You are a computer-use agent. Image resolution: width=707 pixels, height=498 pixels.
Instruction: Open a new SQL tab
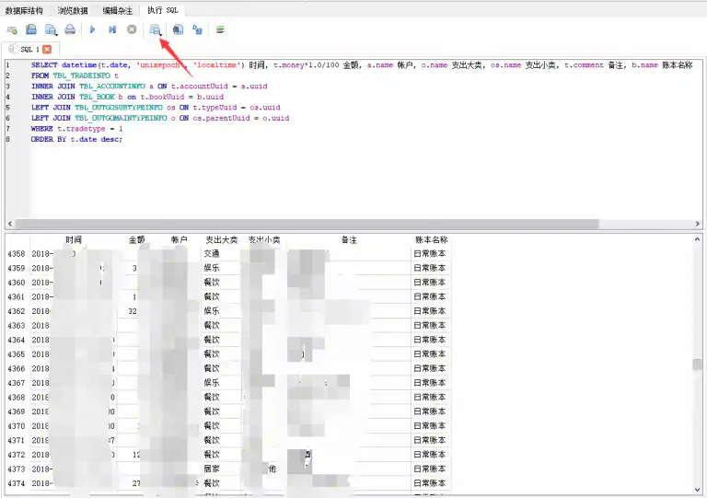12,29
